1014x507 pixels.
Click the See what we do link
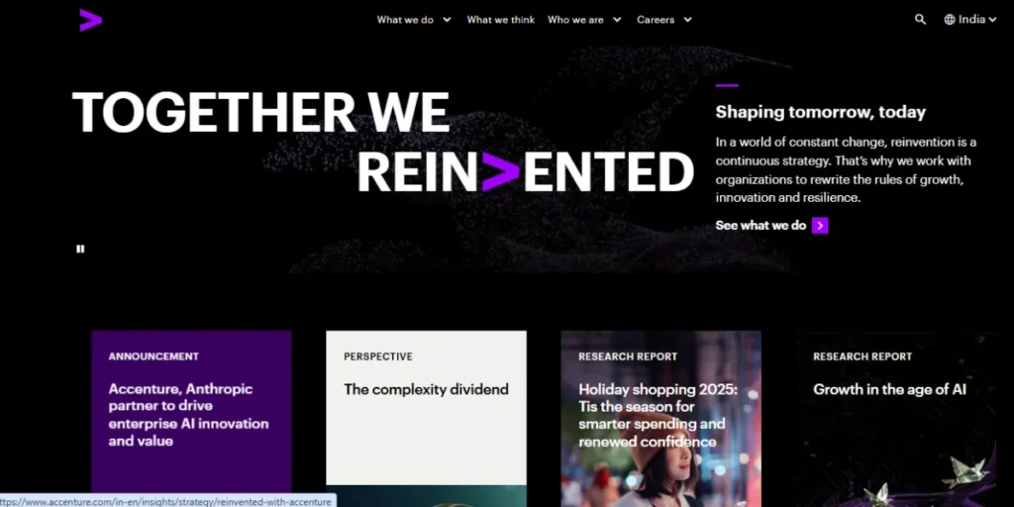pyautogui.click(x=760, y=225)
